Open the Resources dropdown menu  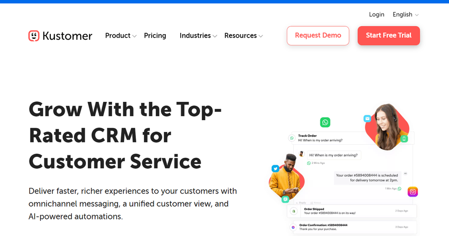pyautogui.click(x=243, y=36)
